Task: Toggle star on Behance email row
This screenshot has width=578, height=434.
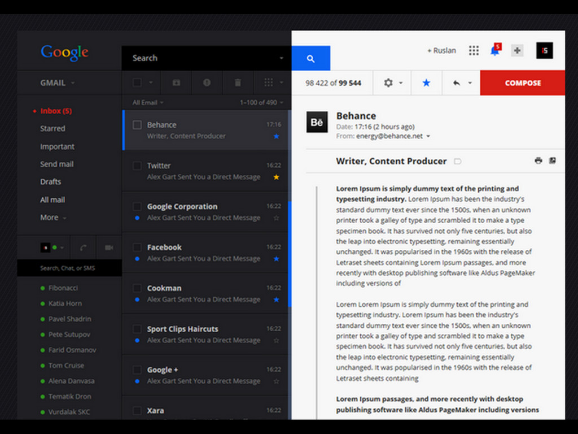Action: (x=276, y=137)
